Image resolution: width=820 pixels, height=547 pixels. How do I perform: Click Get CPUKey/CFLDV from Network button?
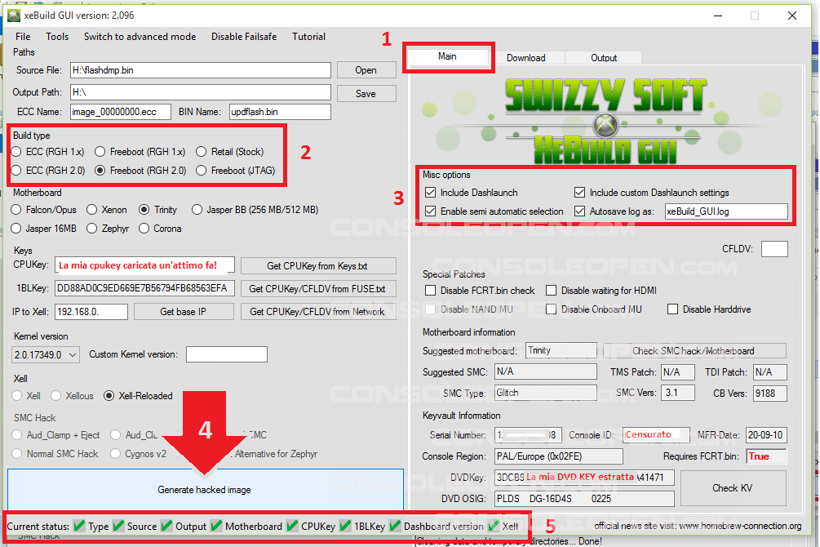(318, 312)
